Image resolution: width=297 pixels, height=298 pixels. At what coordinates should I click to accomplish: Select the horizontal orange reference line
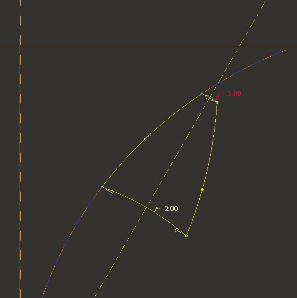[x=148, y=44]
